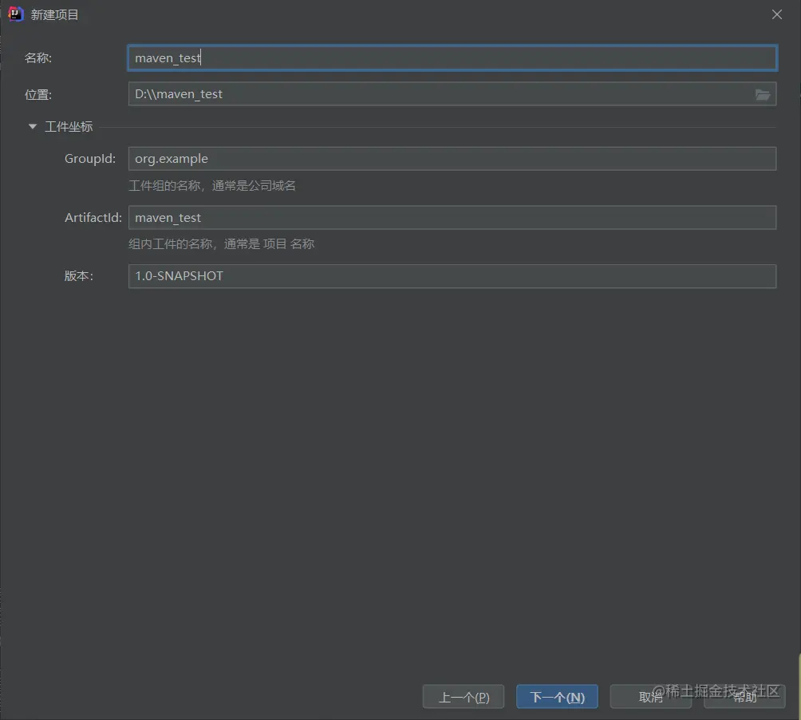Click the 名称: label
This screenshot has height=720, width=801.
38,57
